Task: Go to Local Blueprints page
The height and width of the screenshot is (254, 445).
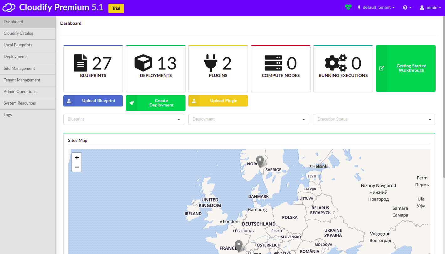Action: (28, 45)
